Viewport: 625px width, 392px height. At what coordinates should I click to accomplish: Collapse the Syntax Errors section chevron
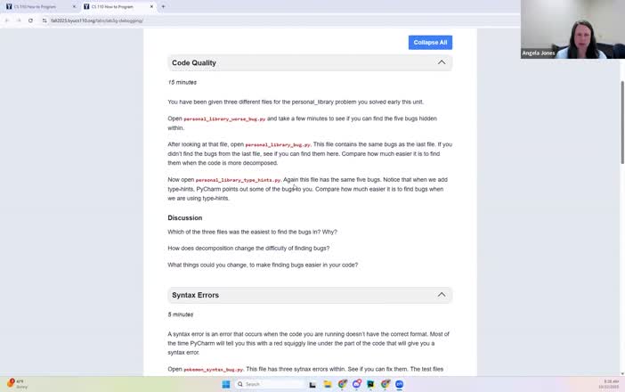pos(442,295)
